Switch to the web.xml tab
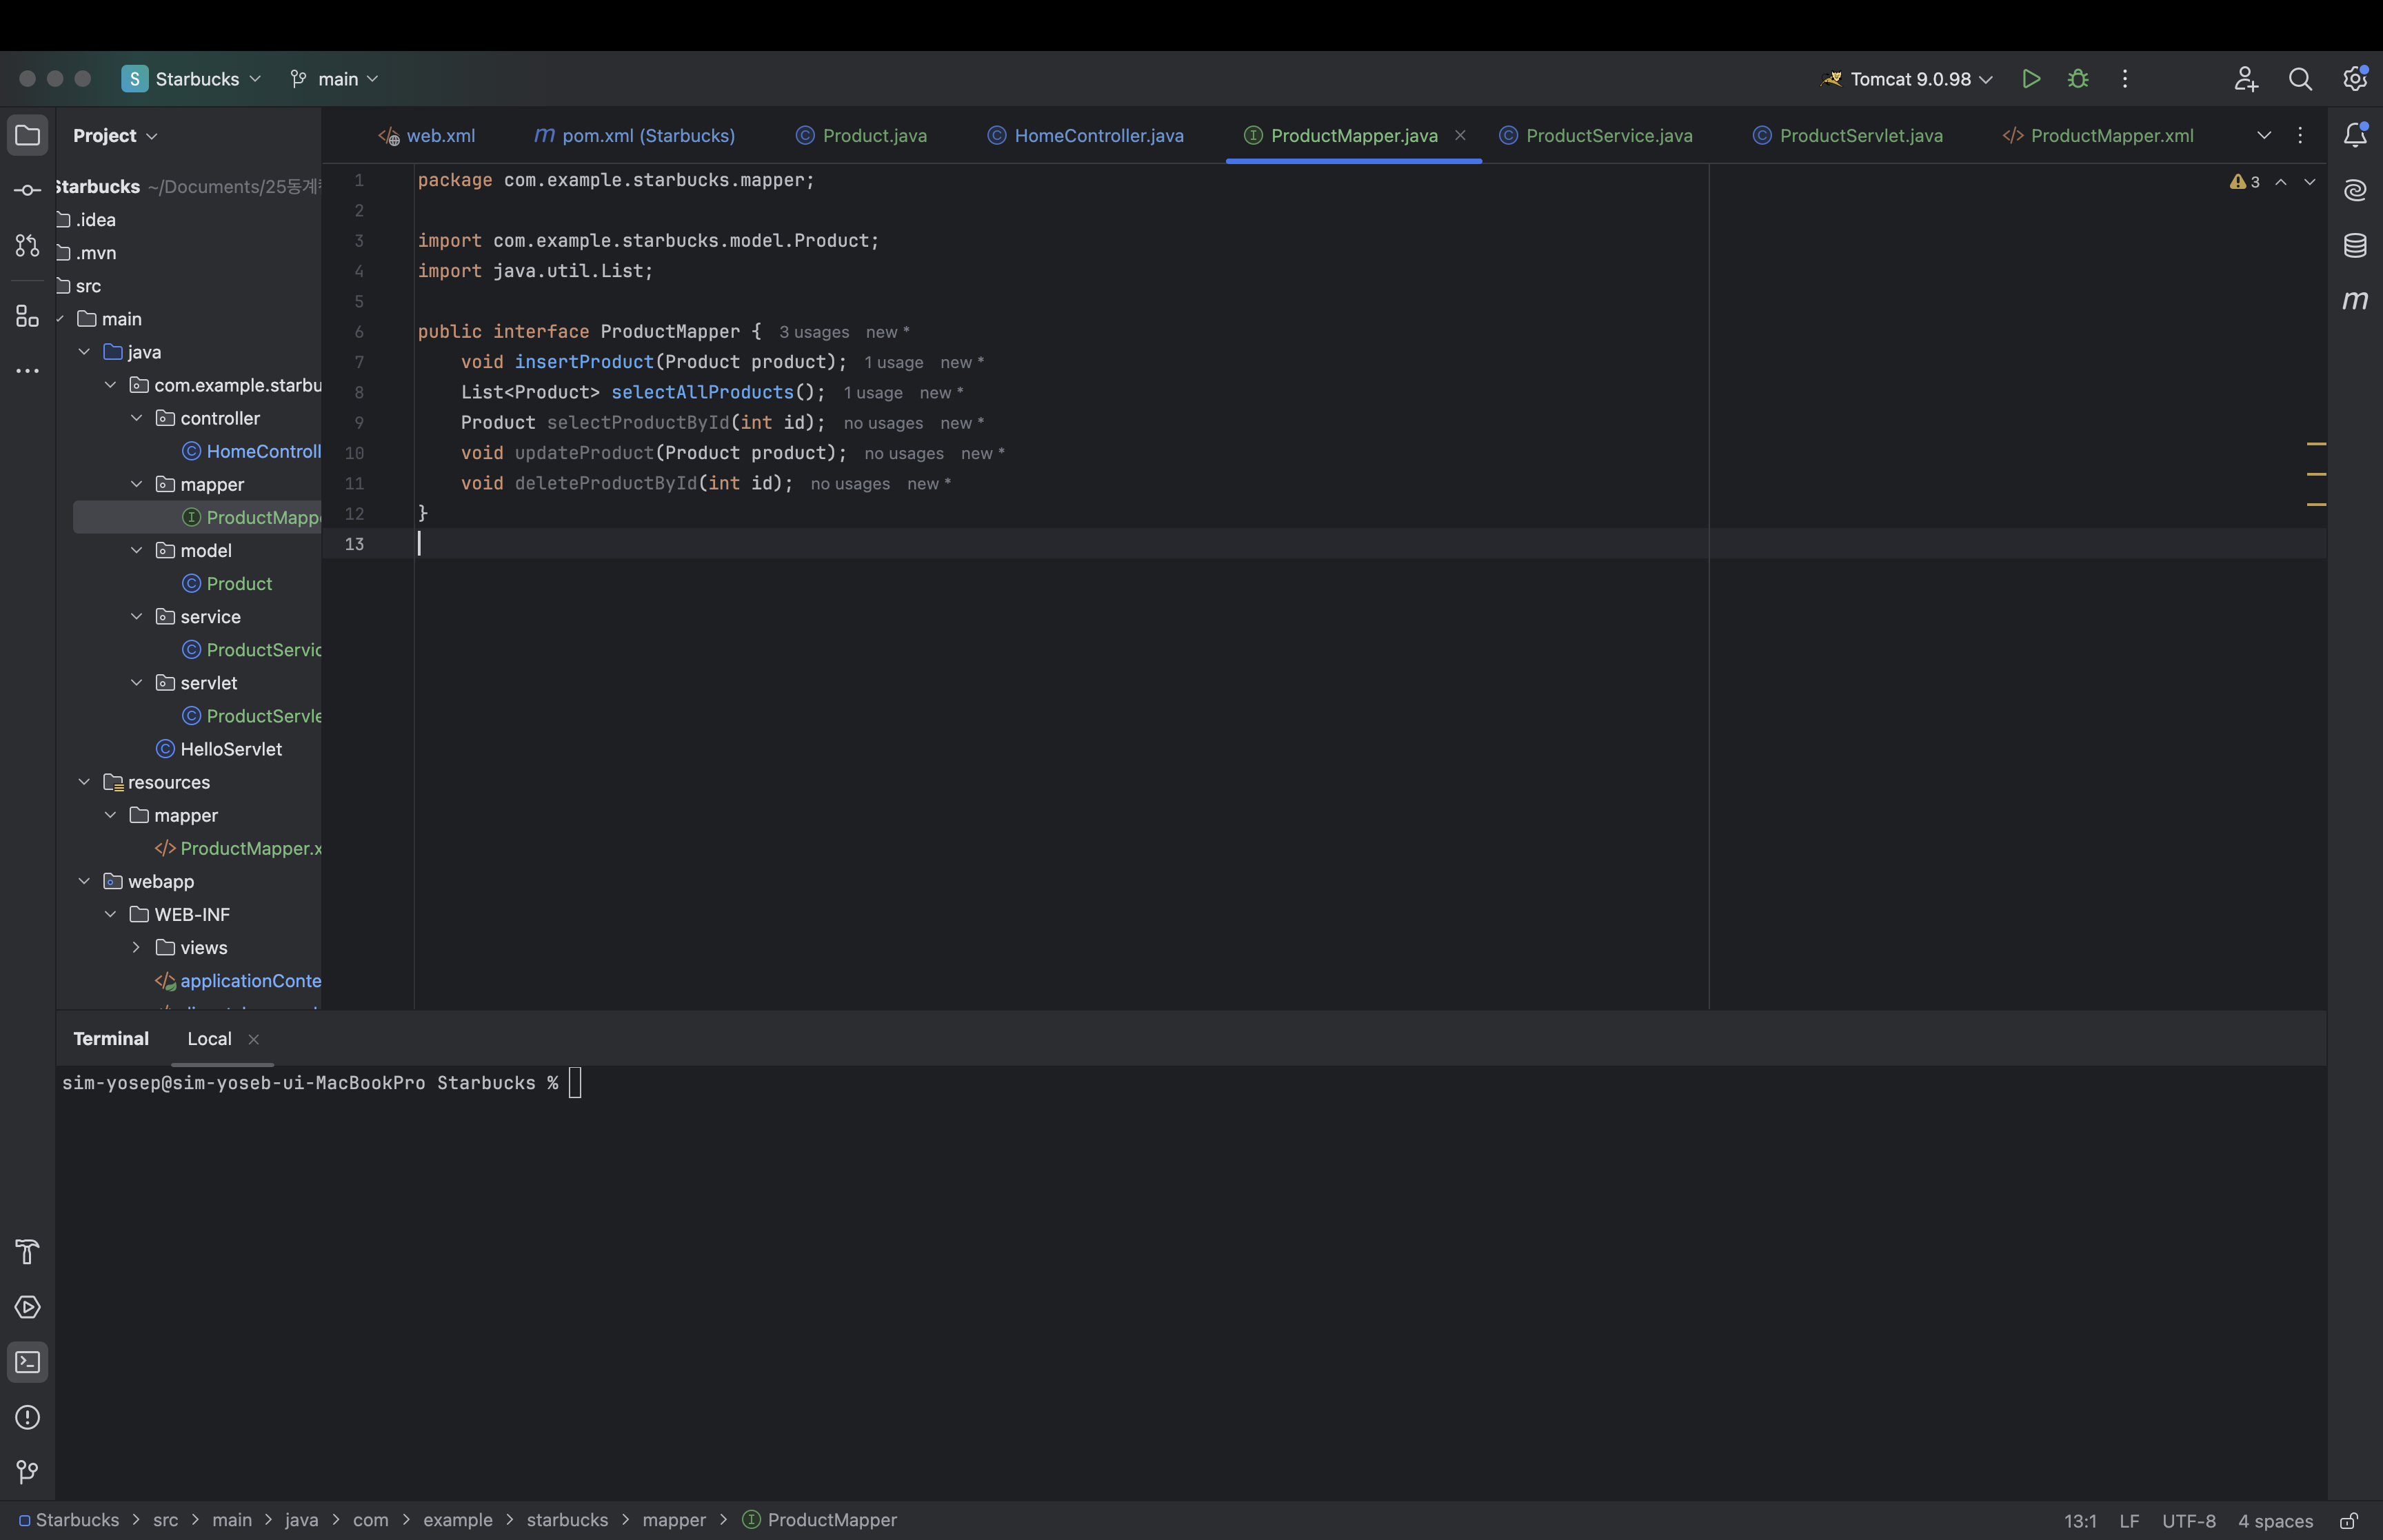2383x1540 pixels. click(427, 136)
